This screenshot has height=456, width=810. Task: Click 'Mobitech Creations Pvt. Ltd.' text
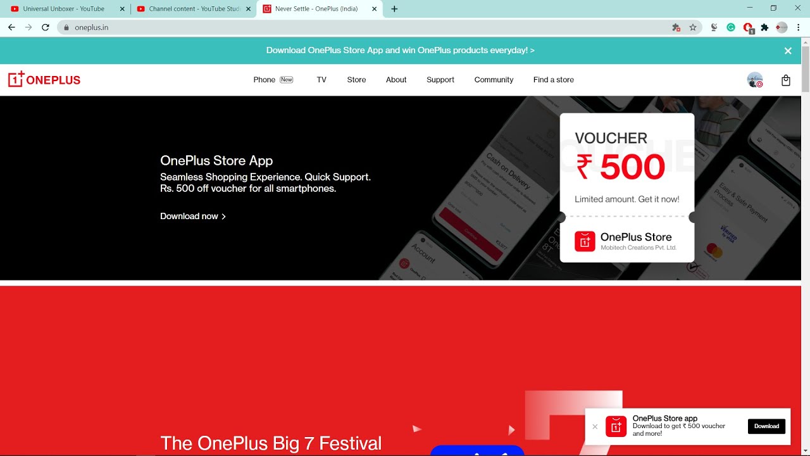[639, 248]
